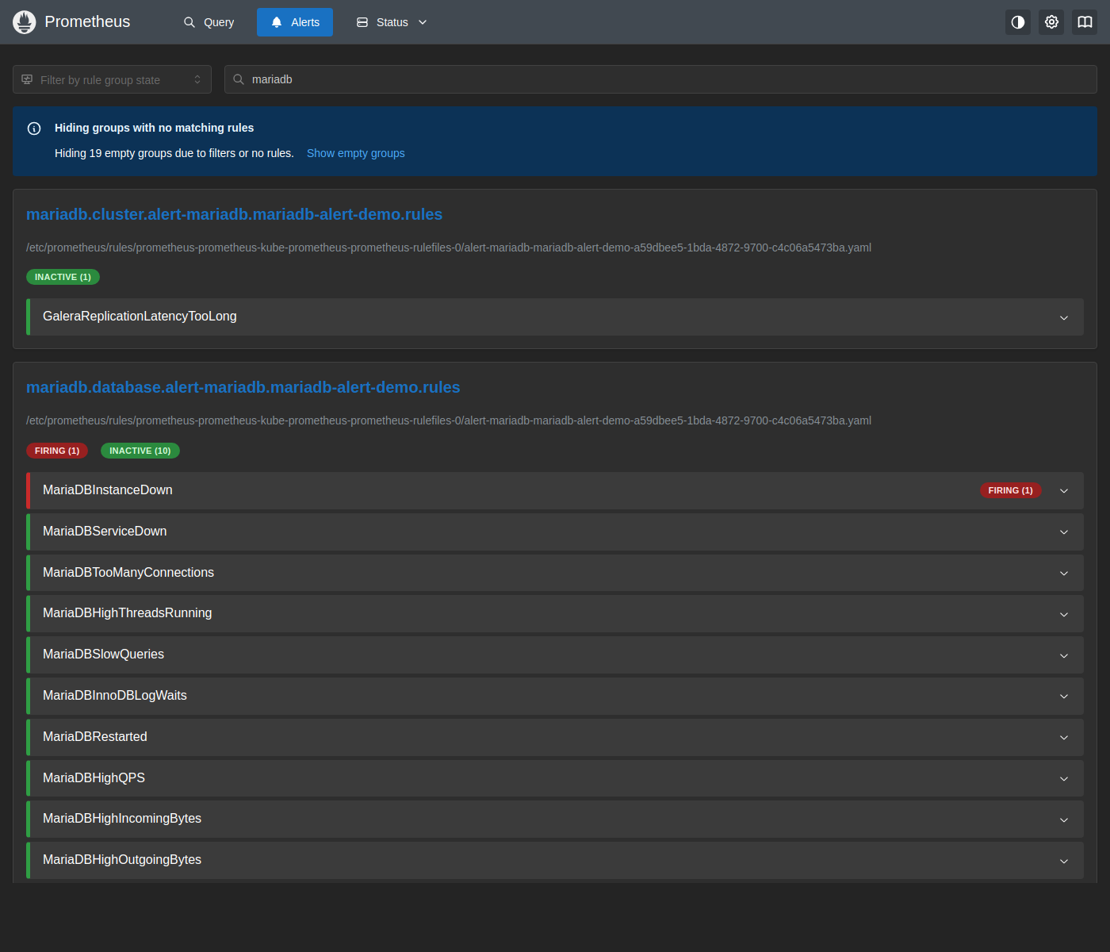Click the MariaDBHighQPS rule name
1110x952 pixels.
coord(94,778)
